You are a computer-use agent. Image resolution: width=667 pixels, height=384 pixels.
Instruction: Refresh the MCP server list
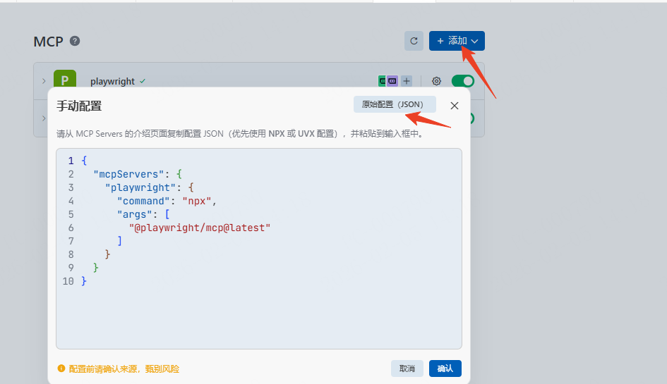point(414,41)
